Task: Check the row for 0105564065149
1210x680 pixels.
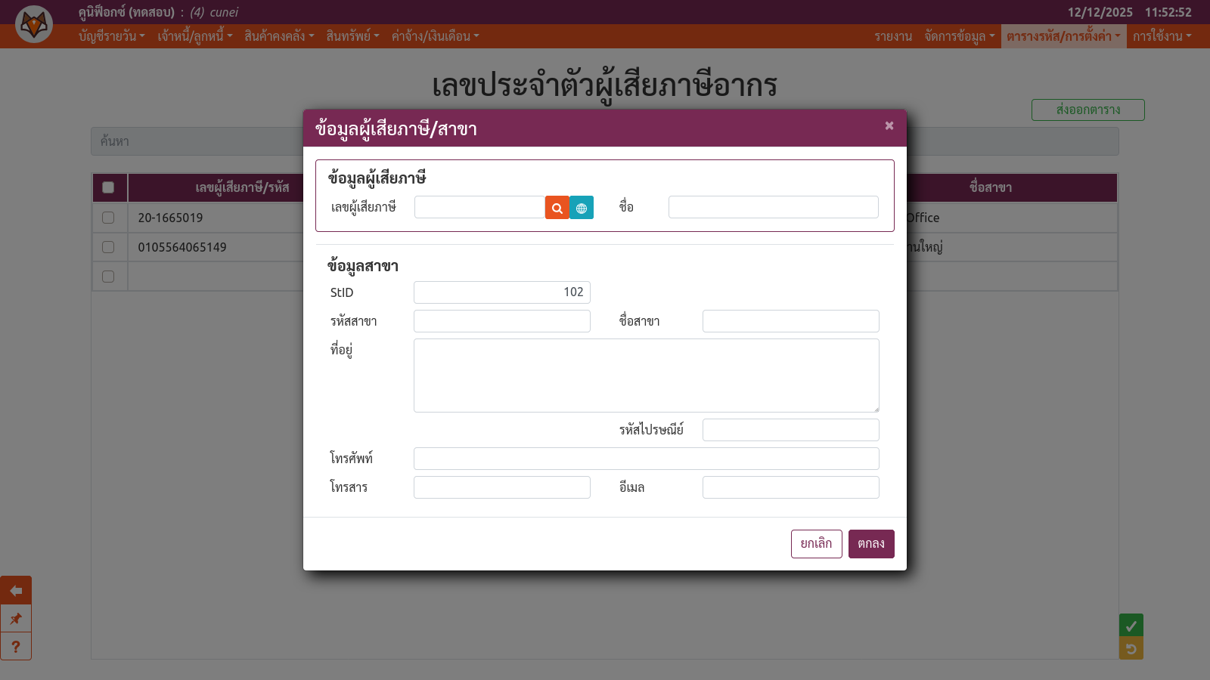Action: point(108,247)
